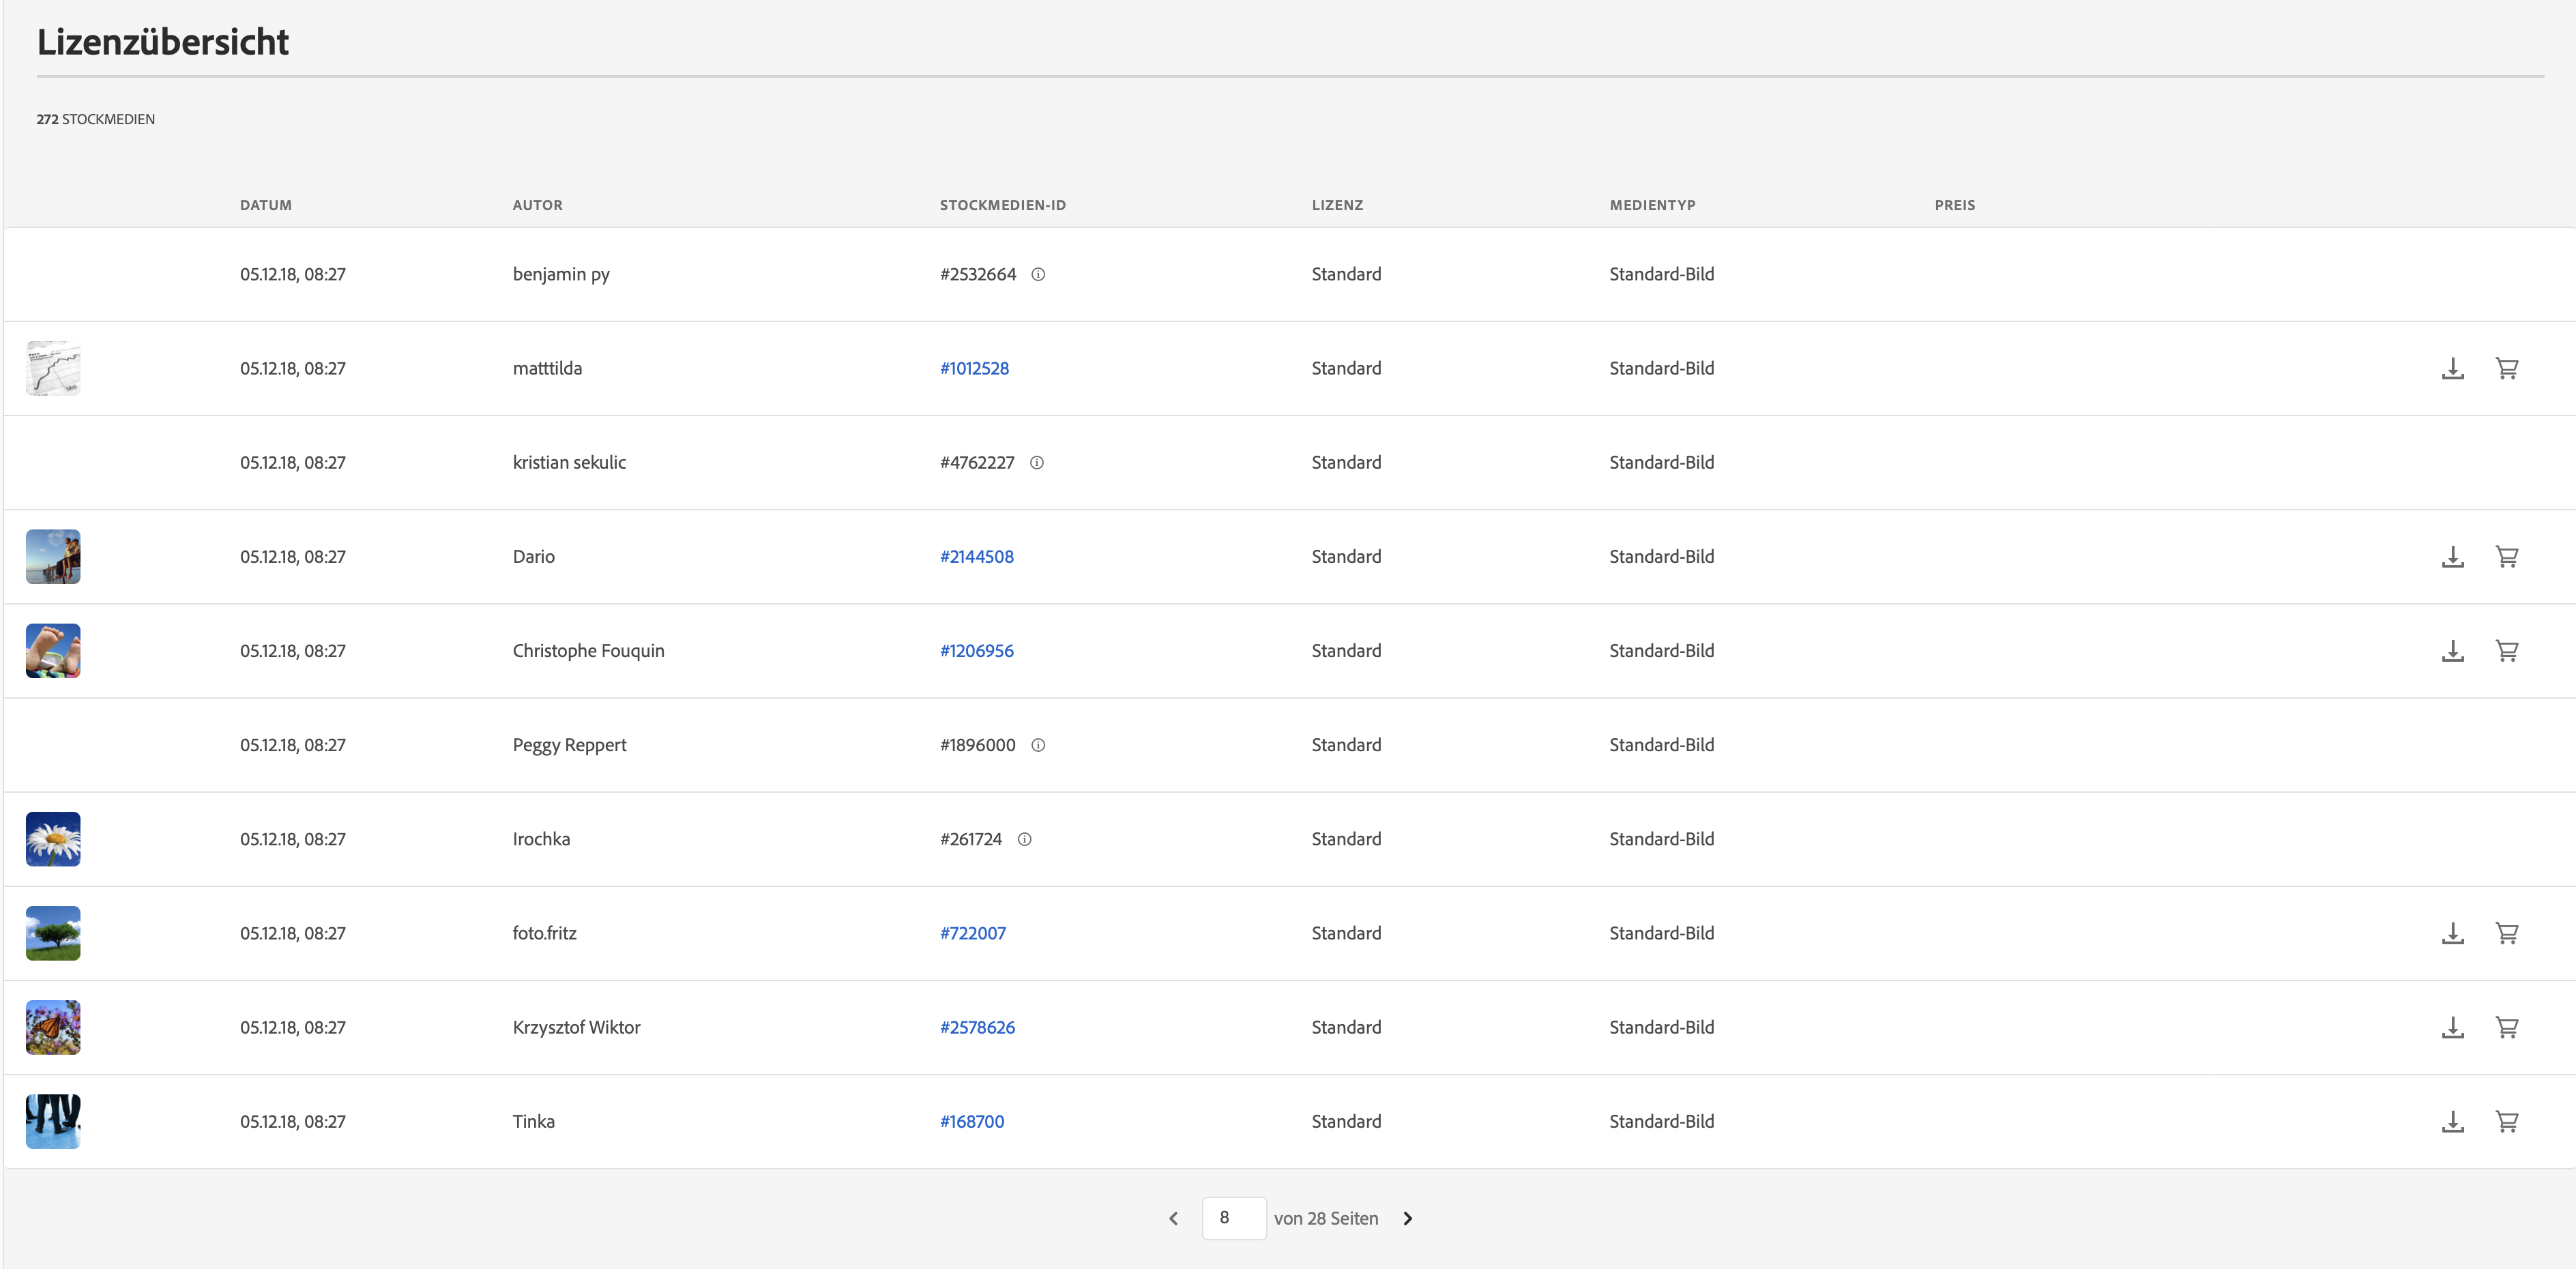Download the matttilda stock image #1012528
This screenshot has width=2576, height=1269.
tap(2452, 368)
